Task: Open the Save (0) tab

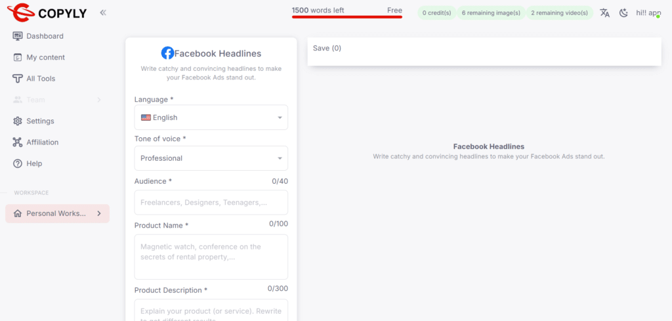Action: [327, 48]
